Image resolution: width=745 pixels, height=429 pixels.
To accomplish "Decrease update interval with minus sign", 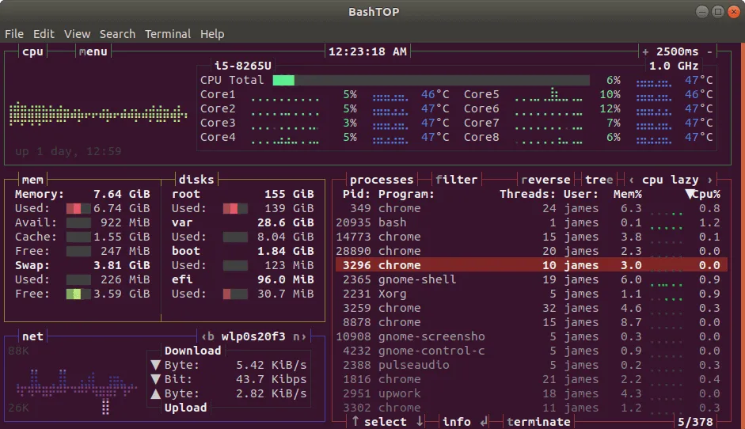I will (709, 51).
